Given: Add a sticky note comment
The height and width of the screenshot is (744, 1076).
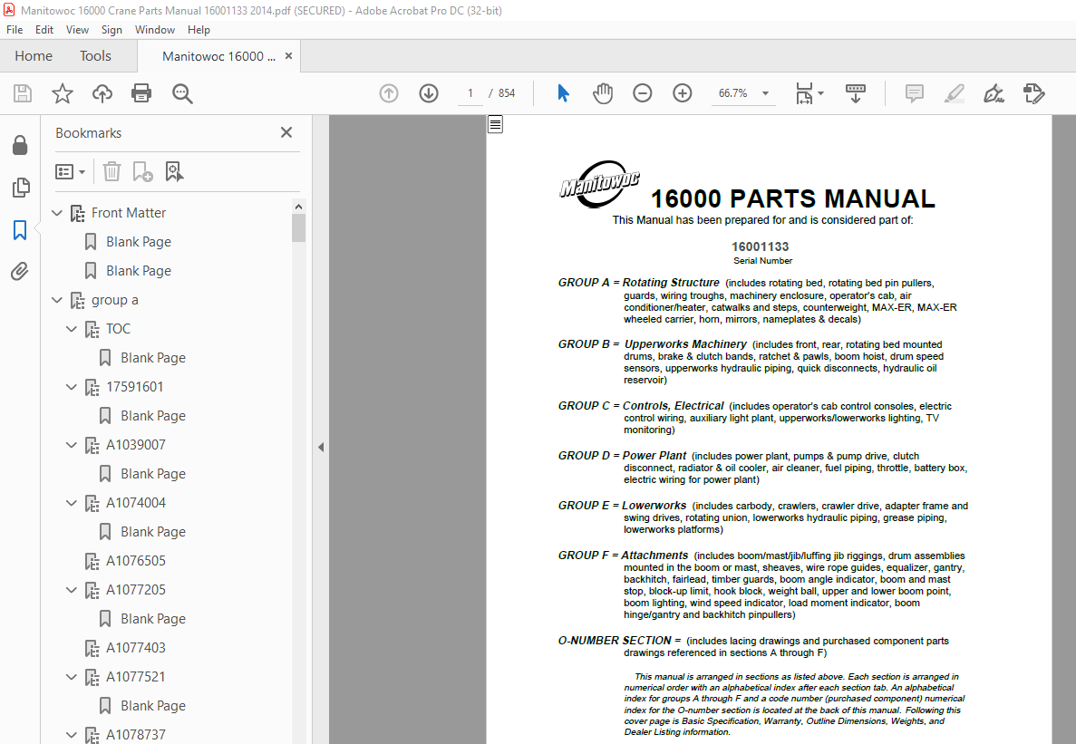Looking at the screenshot, I should point(914,93).
